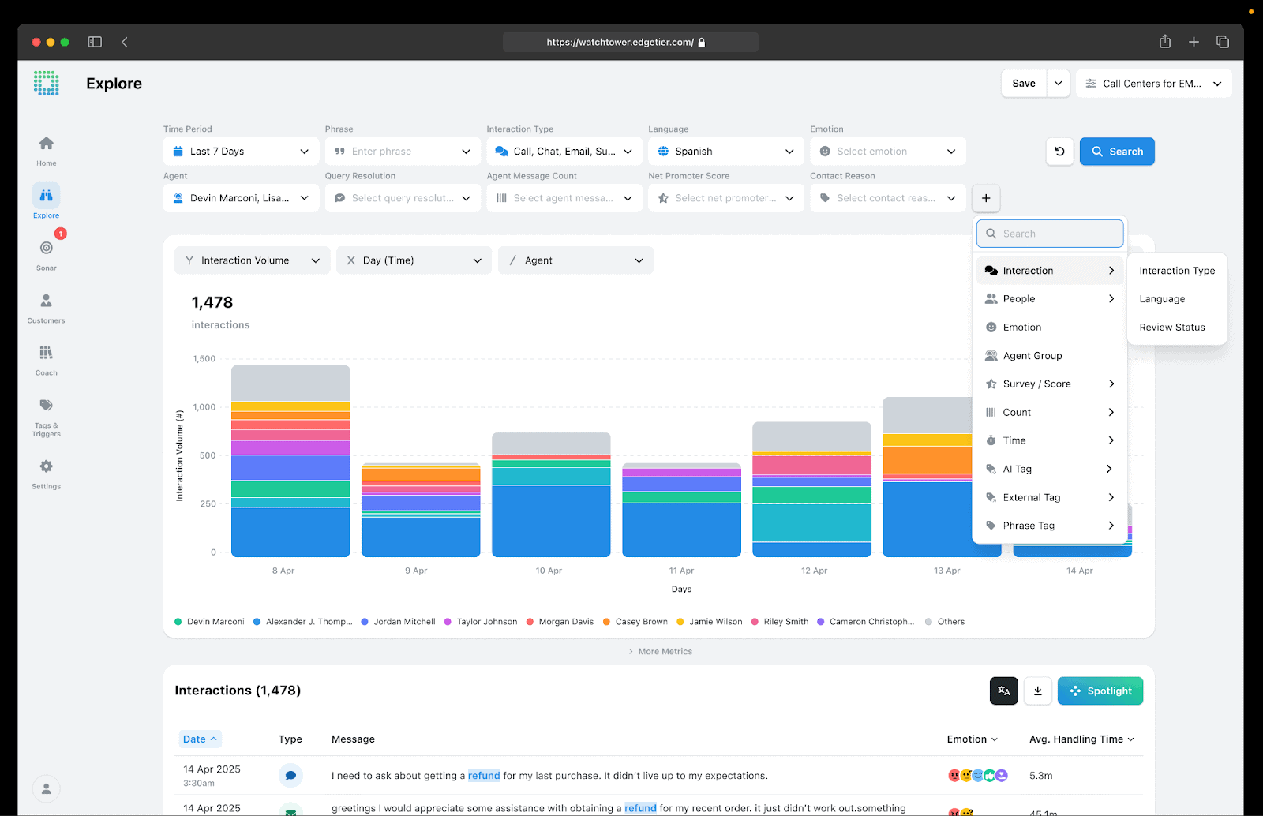The image size is (1263, 816).
Task: Click the Spotlight button
Action: click(1100, 691)
